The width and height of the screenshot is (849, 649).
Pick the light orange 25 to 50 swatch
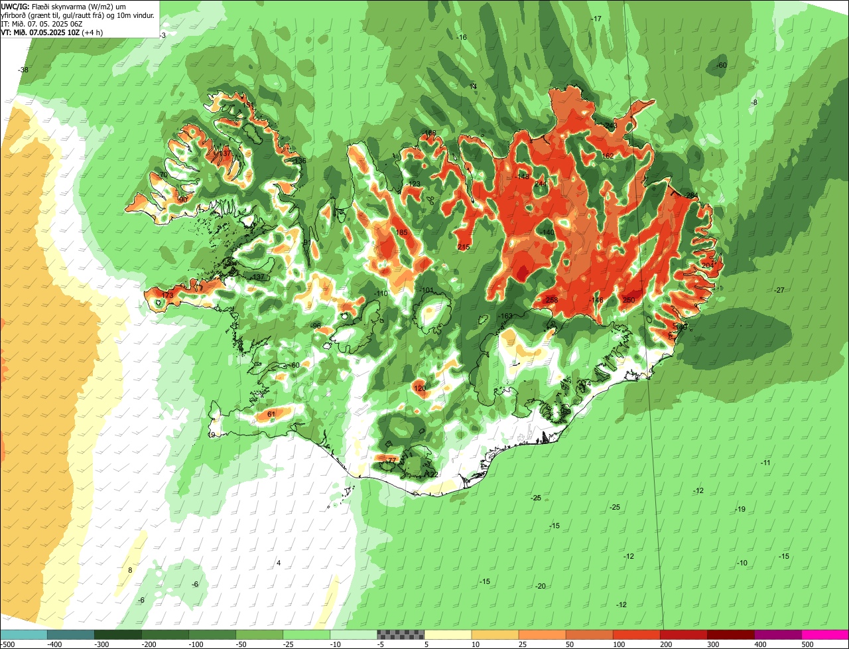(x=543, y=634)
